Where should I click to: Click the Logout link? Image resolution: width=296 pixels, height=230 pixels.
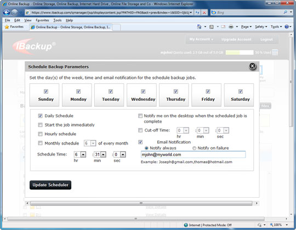(x=266, y=39)
